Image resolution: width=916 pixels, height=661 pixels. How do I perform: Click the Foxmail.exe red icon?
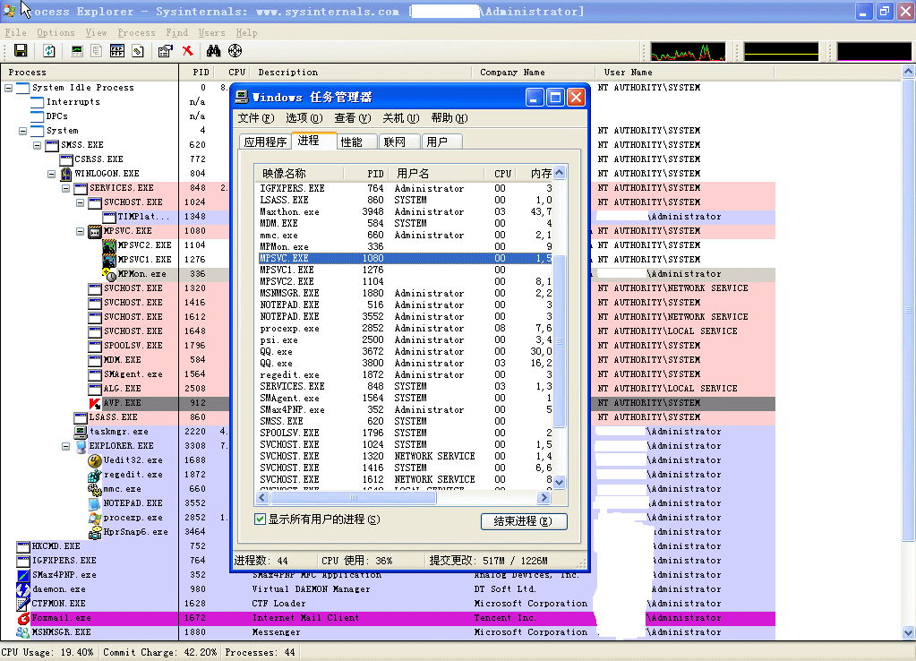[23, 618]
